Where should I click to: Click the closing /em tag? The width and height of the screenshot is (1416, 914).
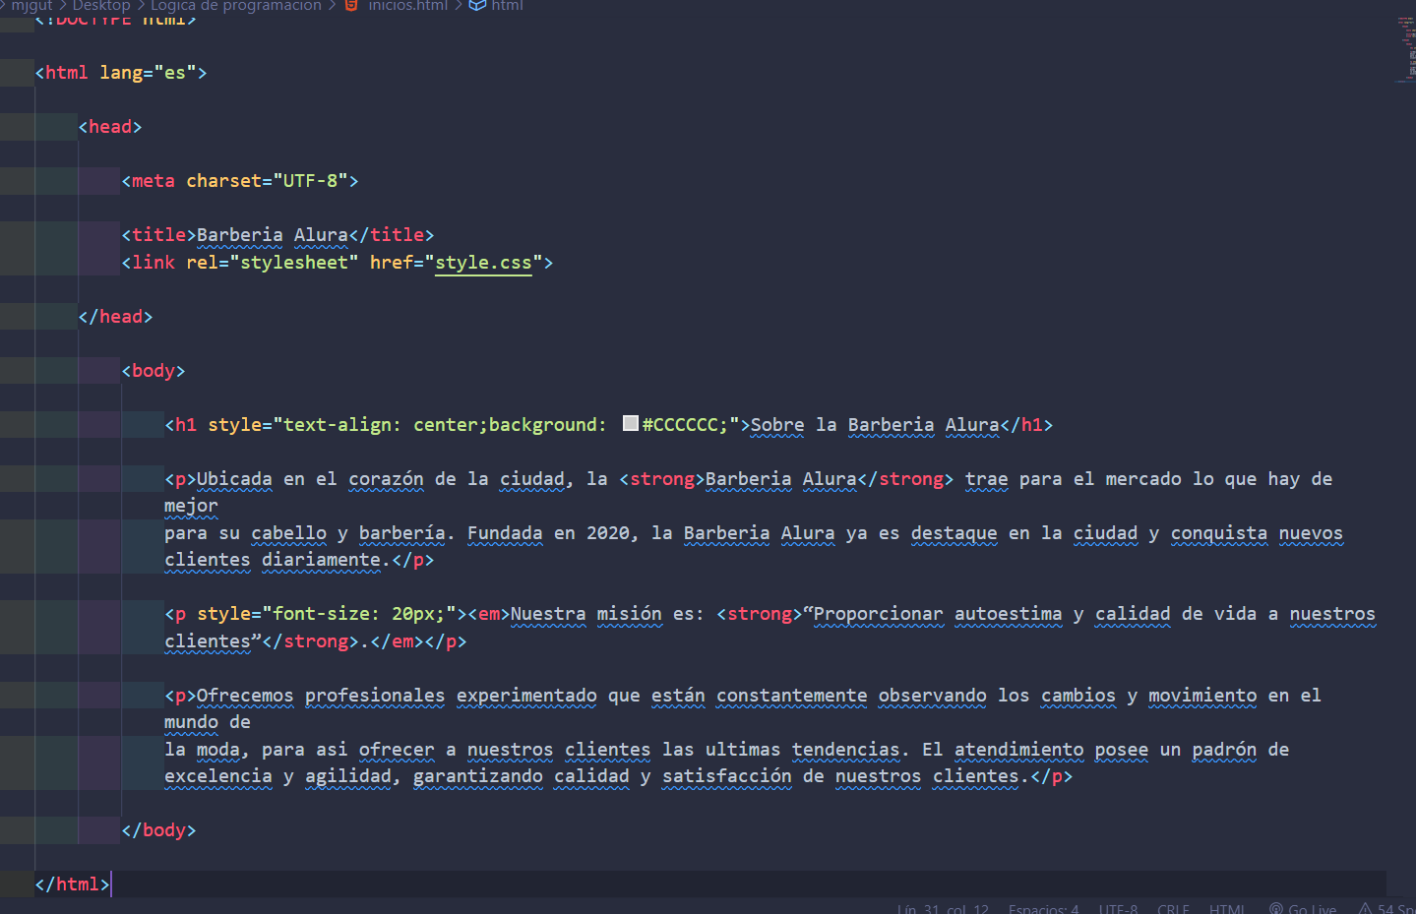pos(398,641)
